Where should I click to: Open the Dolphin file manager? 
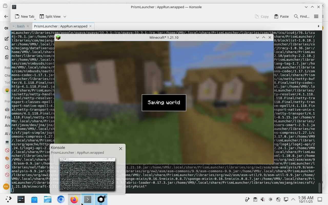pos(48,199)
